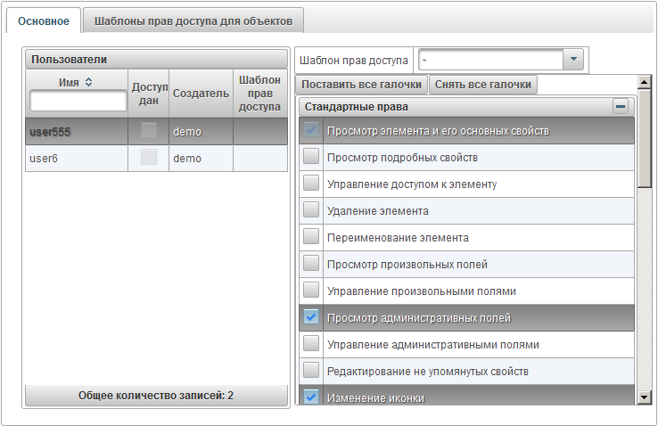Switch to Шаблоны прав доступа для объектов tab
The width and height of the screenshot is (658, 426).
pyautogui.click(x=193, y=20)
